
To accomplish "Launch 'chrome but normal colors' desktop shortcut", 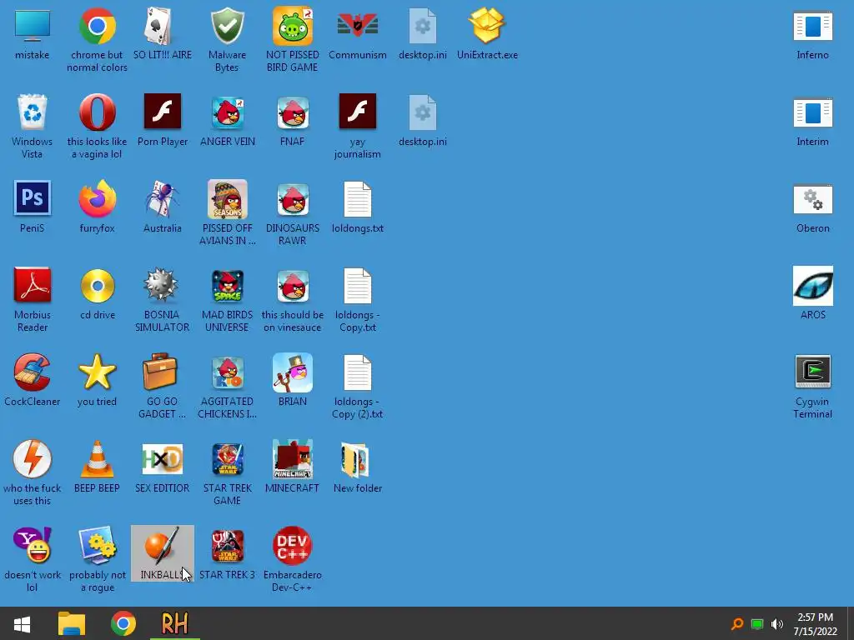I will click(x=97, y=26).
